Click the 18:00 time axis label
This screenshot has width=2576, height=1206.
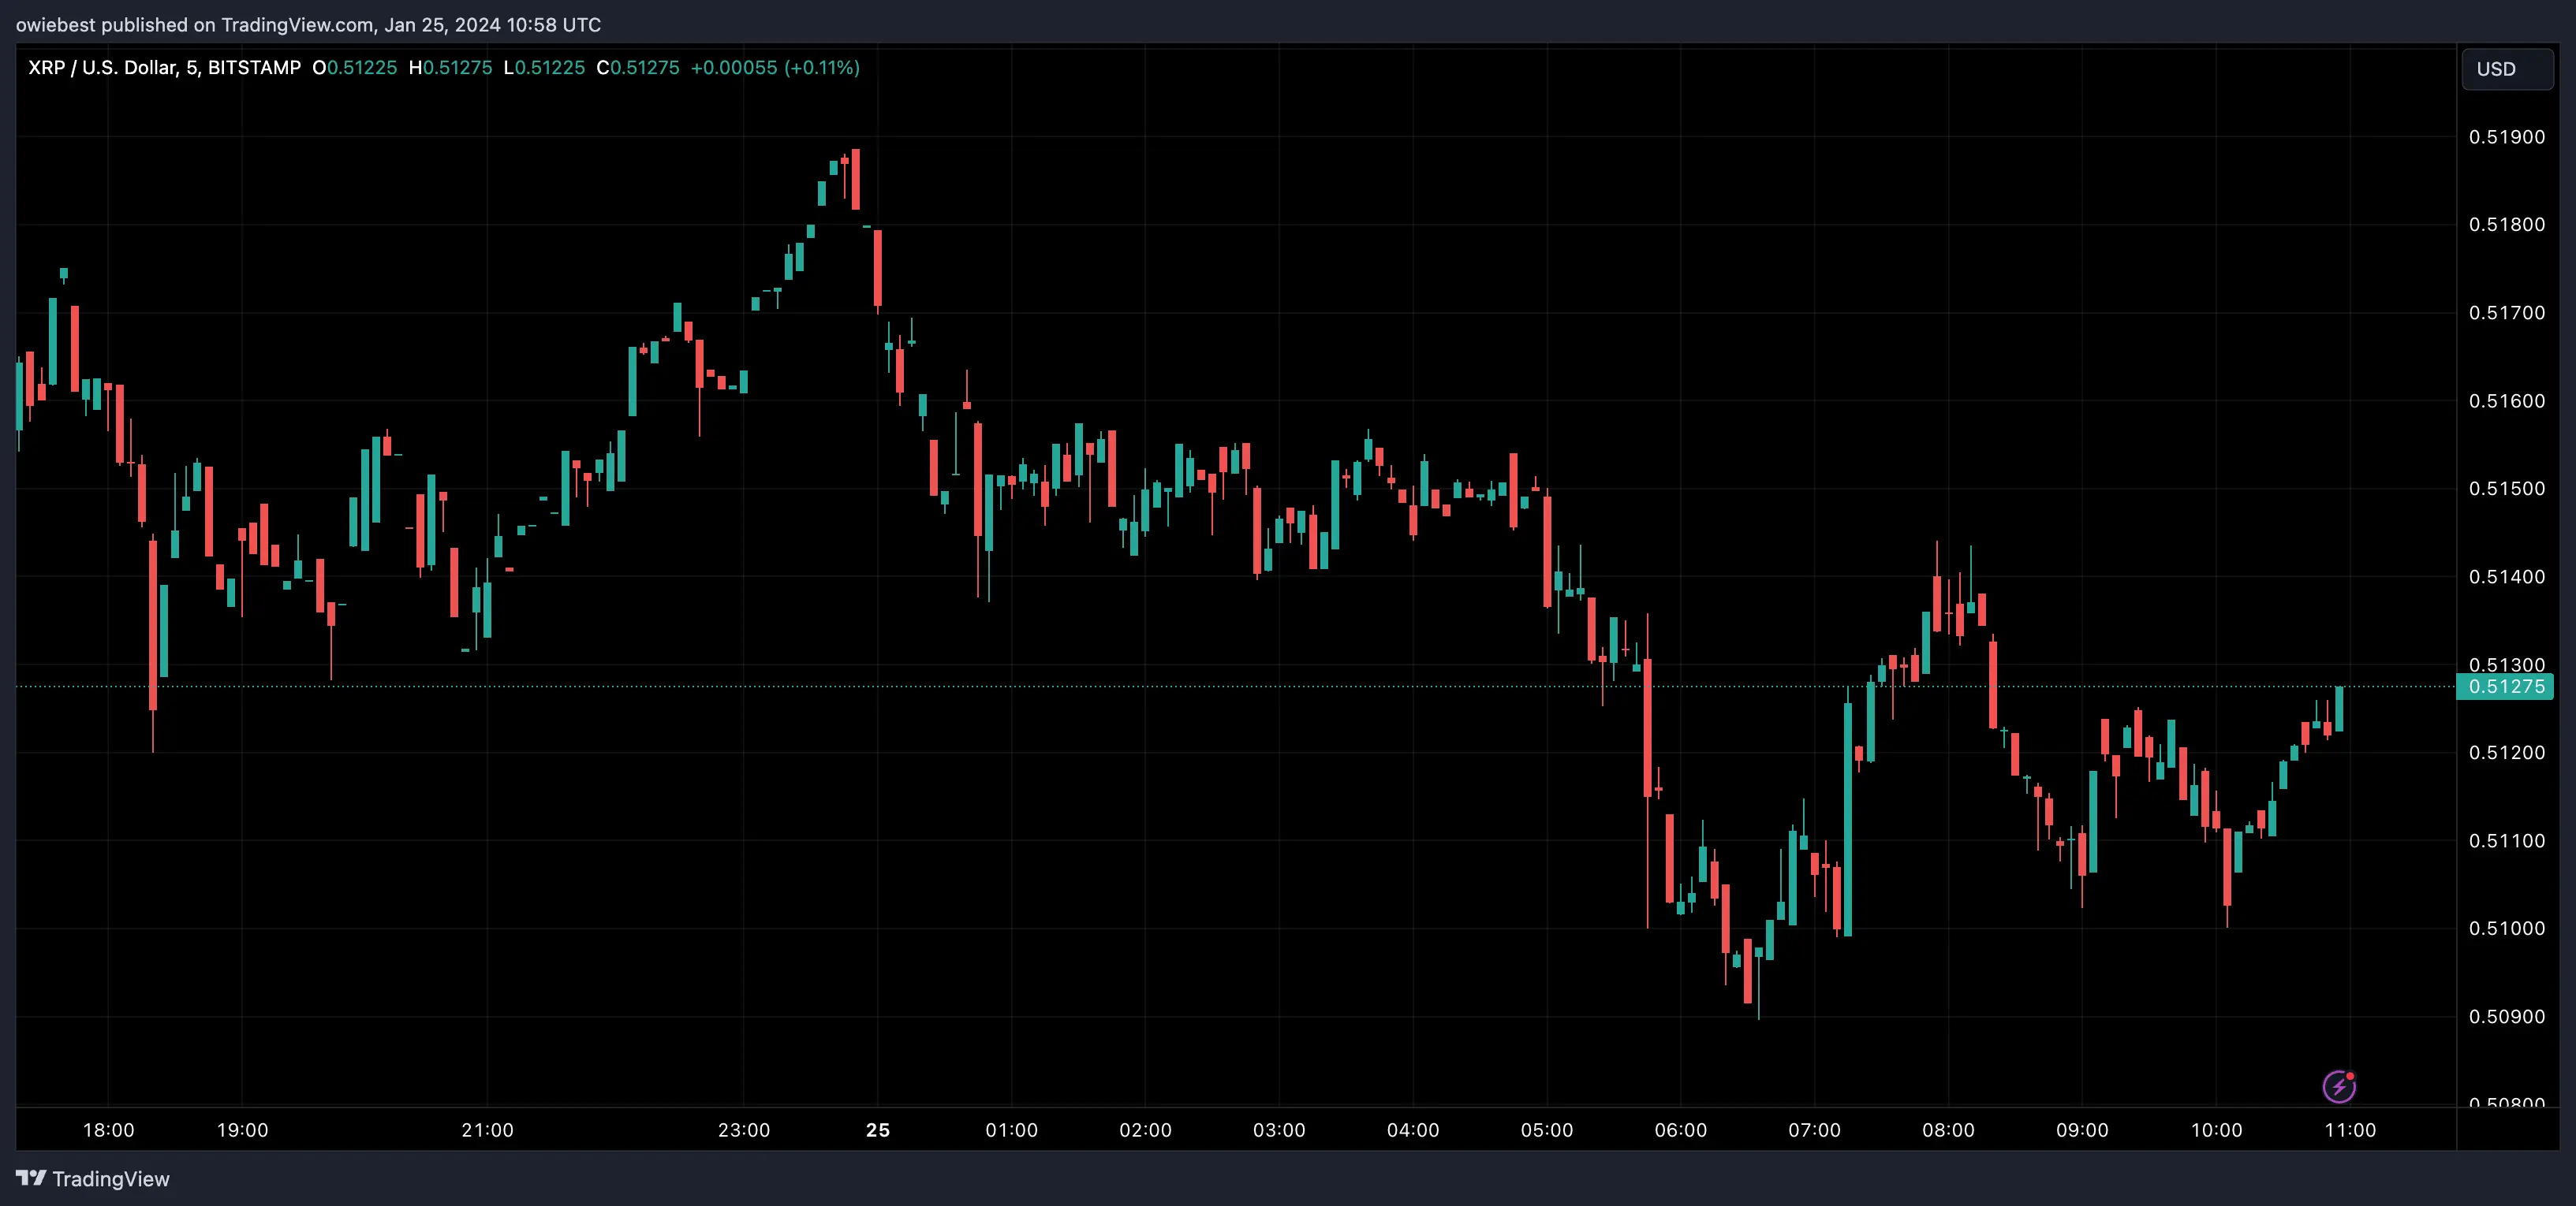point(108,1130)
